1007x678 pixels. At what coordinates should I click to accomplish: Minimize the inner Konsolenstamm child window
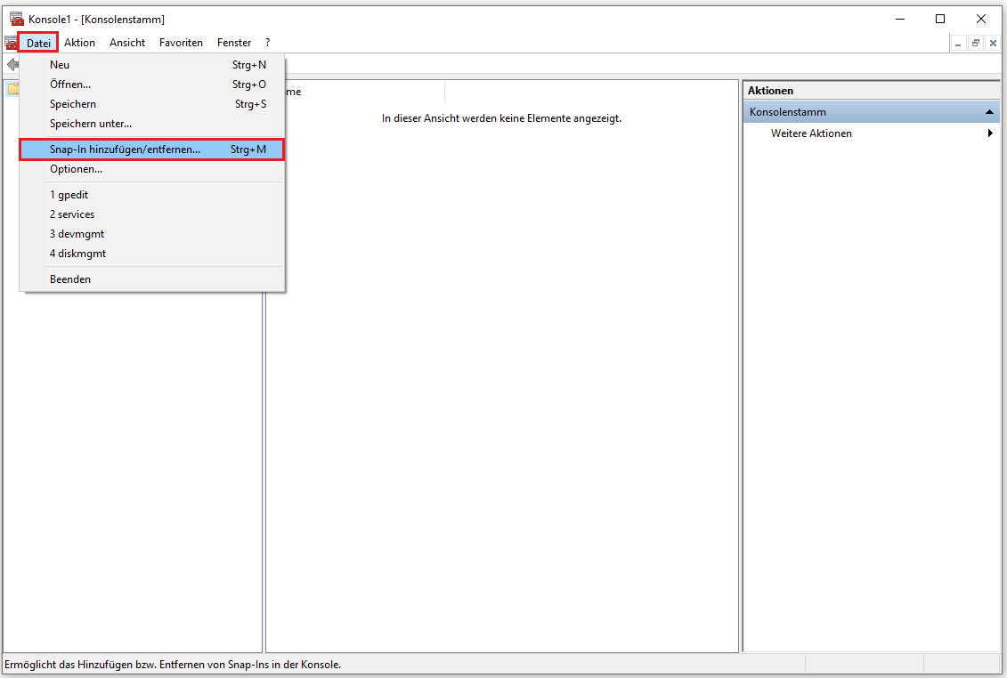957,43
